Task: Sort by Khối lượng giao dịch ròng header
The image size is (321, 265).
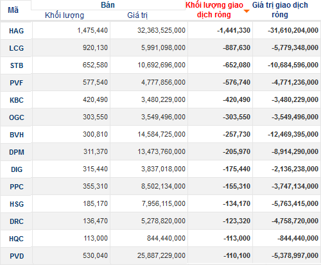Action: pos(214,10)
